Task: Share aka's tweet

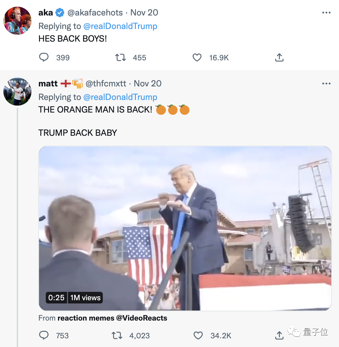Action: (x=279, y=58)
